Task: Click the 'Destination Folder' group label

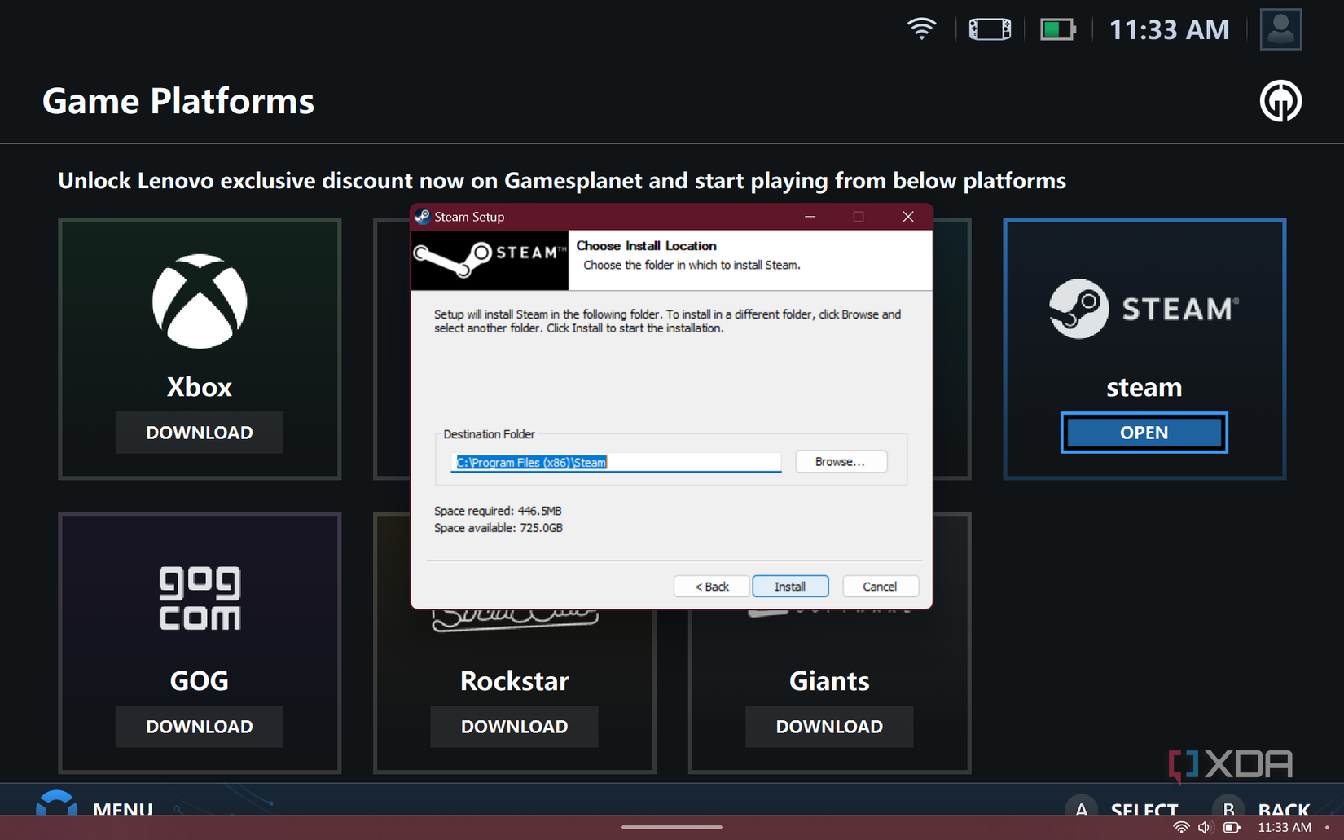Action: pos(489,434)
